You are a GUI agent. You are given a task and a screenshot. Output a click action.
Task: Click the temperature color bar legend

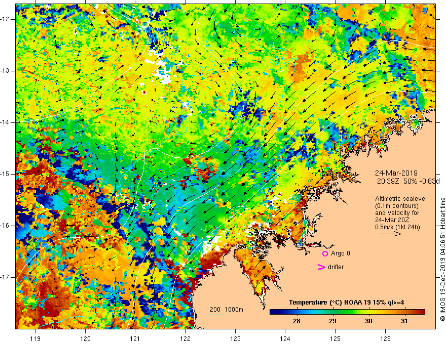(347, 312)
